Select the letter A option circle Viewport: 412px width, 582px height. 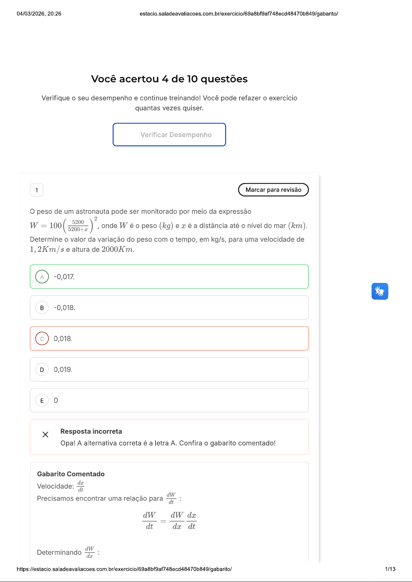point(42,277)
